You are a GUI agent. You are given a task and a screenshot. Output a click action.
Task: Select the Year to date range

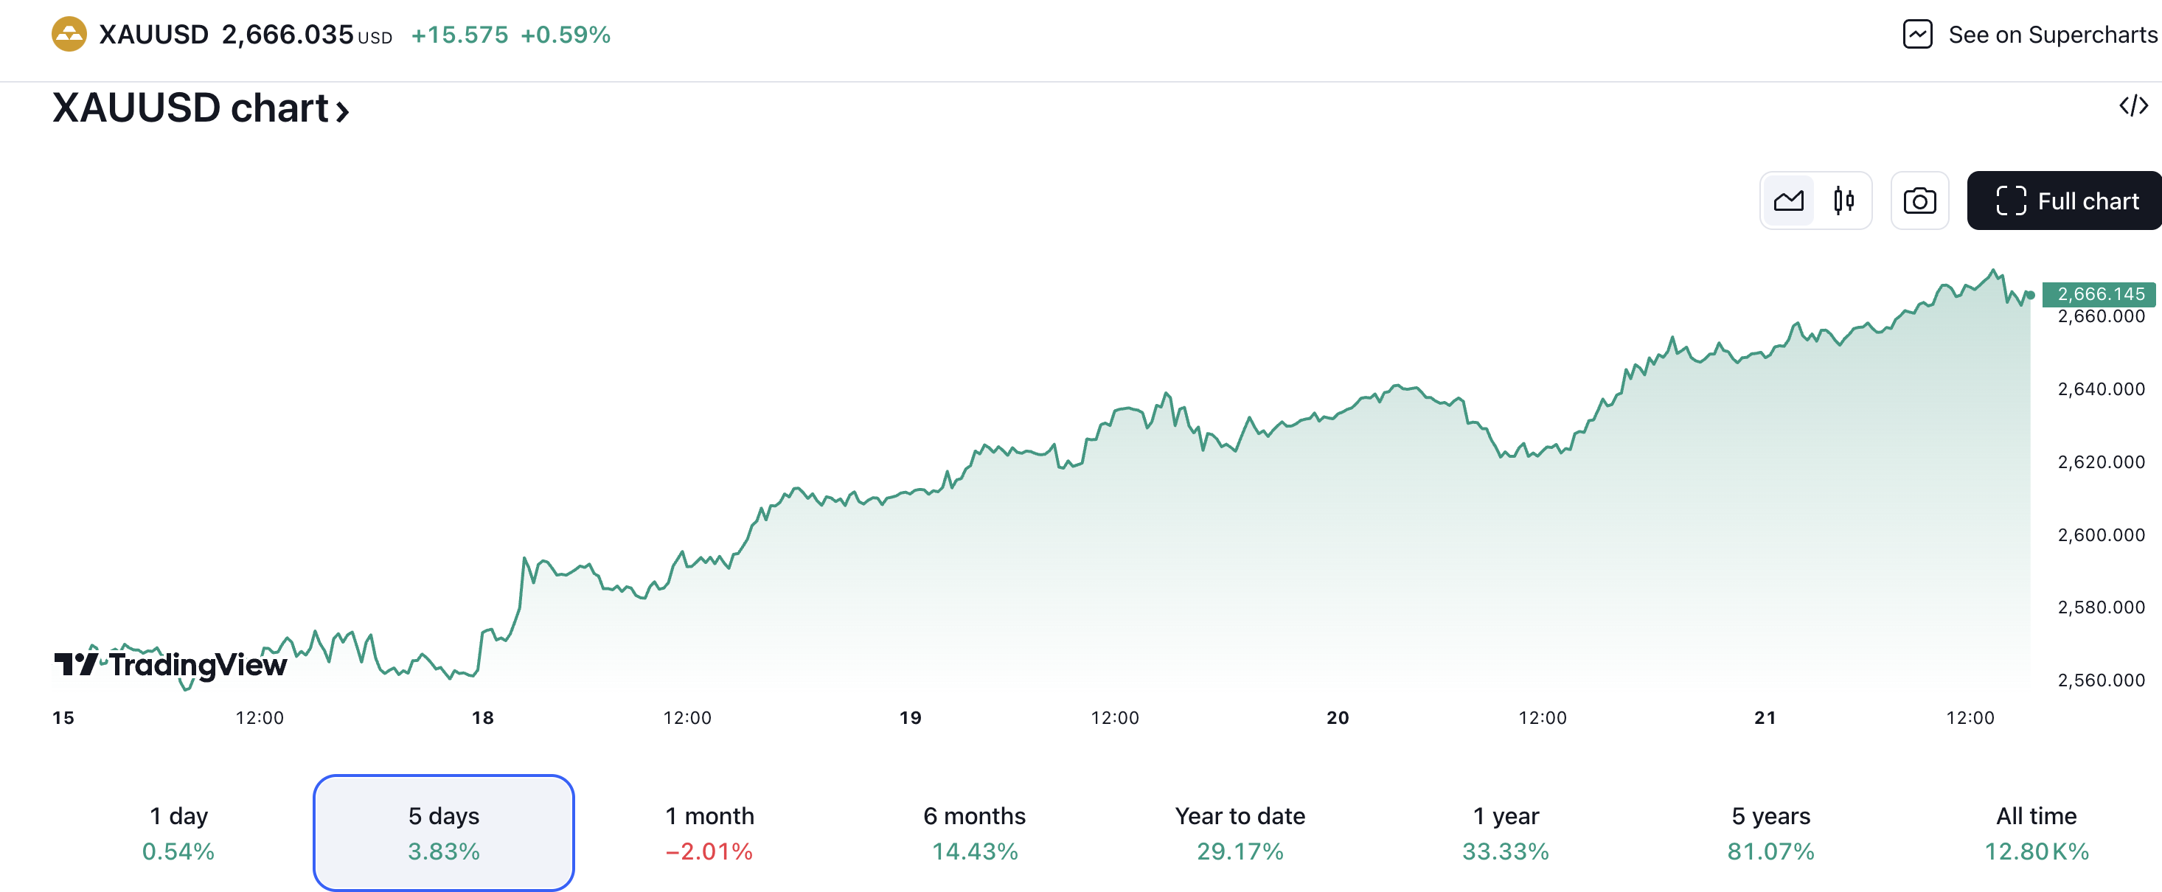(1240, 832)
